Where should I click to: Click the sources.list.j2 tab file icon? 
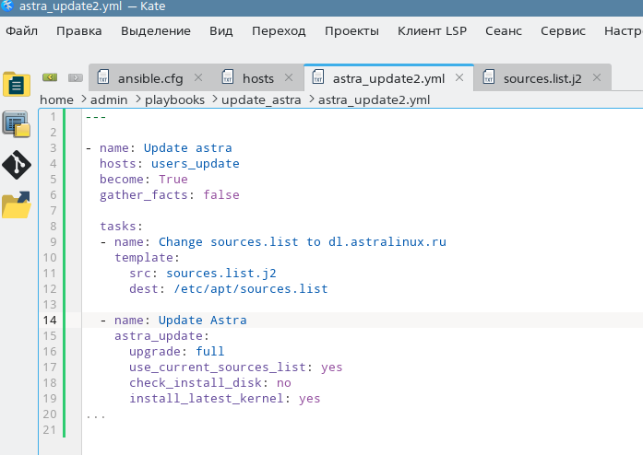[489, 77]
